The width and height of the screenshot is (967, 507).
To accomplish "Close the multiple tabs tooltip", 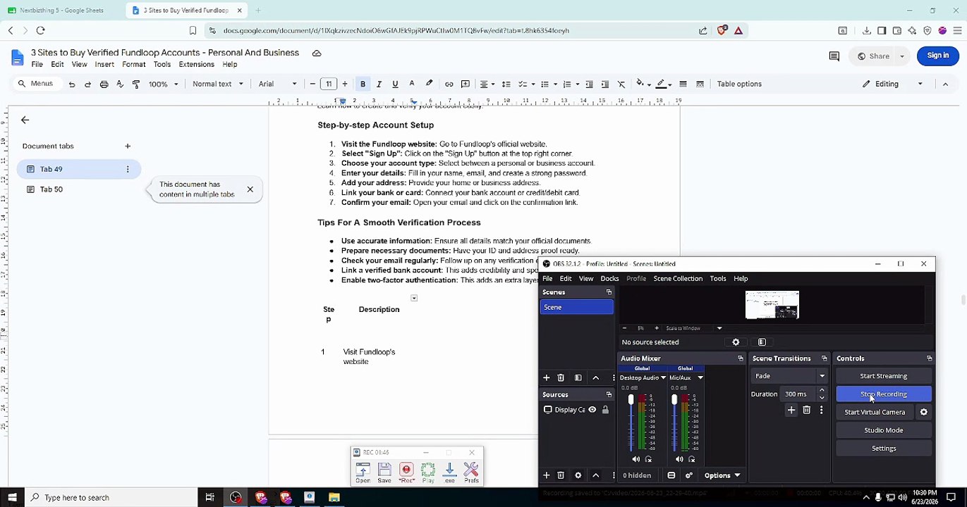I will click(250, 189).
